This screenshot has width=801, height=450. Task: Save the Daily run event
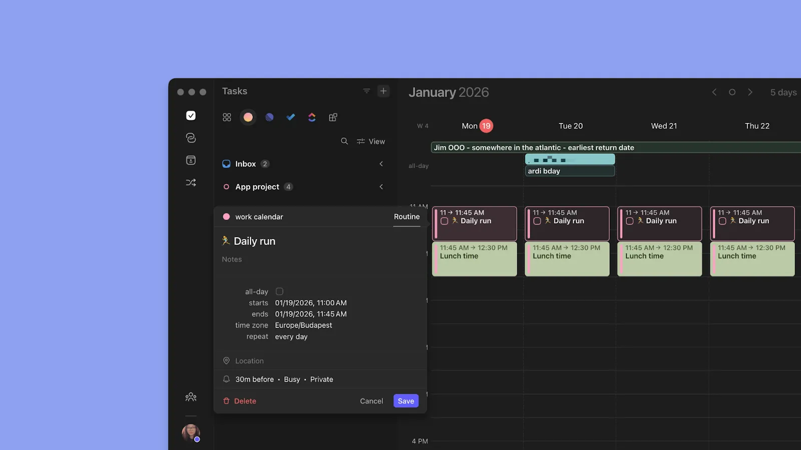(406, 401)
